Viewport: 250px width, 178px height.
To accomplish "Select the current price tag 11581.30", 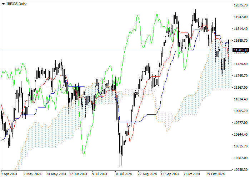I will 240,50.
